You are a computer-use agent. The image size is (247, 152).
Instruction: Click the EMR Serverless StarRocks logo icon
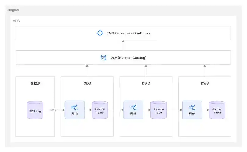(100, 33)
